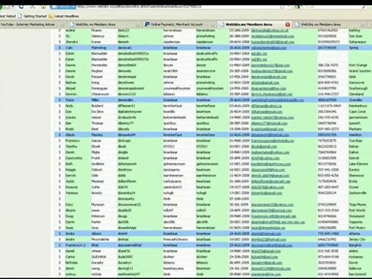Reload the page with the browser refresh button
Screen dimensions: 372x279
coord(21,7)
